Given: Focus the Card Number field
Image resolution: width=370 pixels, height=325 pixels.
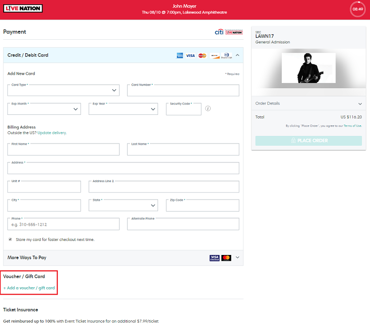Looking at the screenshot, I should click(x=183, y=91).
